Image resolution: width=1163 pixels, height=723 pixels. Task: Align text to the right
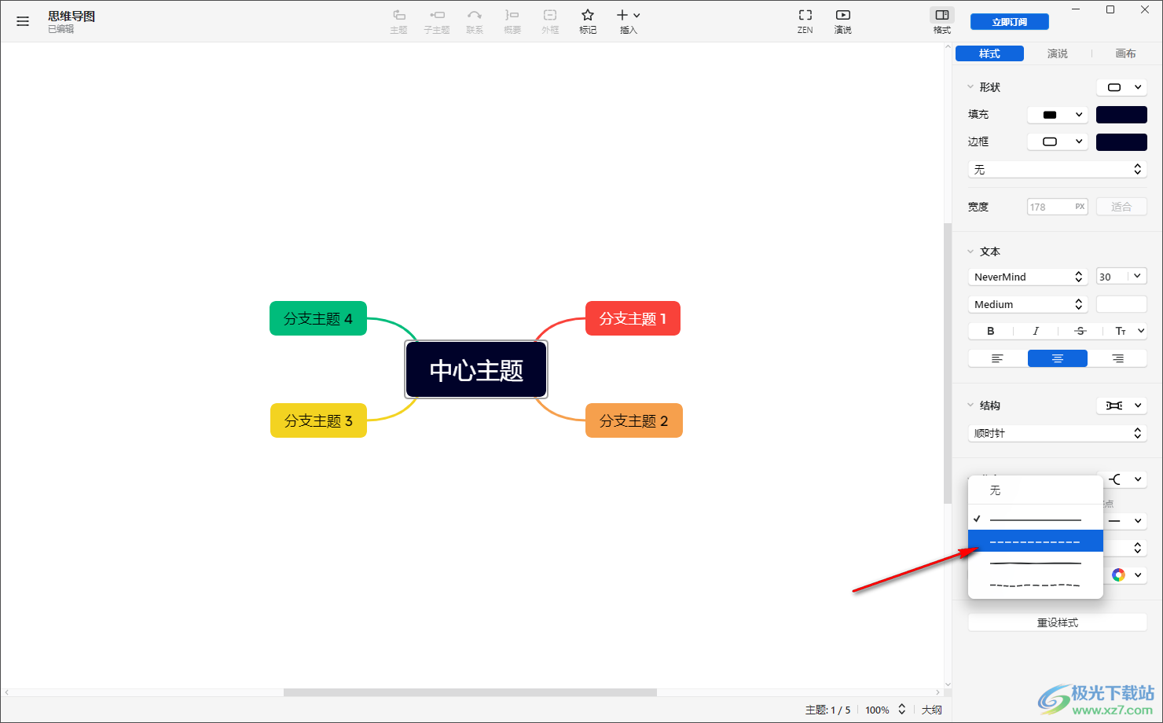[x=1117, y=358]
